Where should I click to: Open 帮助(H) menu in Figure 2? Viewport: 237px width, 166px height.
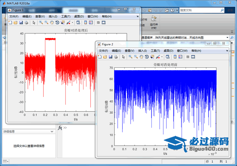pyautogui.click(x=196, y=51)
